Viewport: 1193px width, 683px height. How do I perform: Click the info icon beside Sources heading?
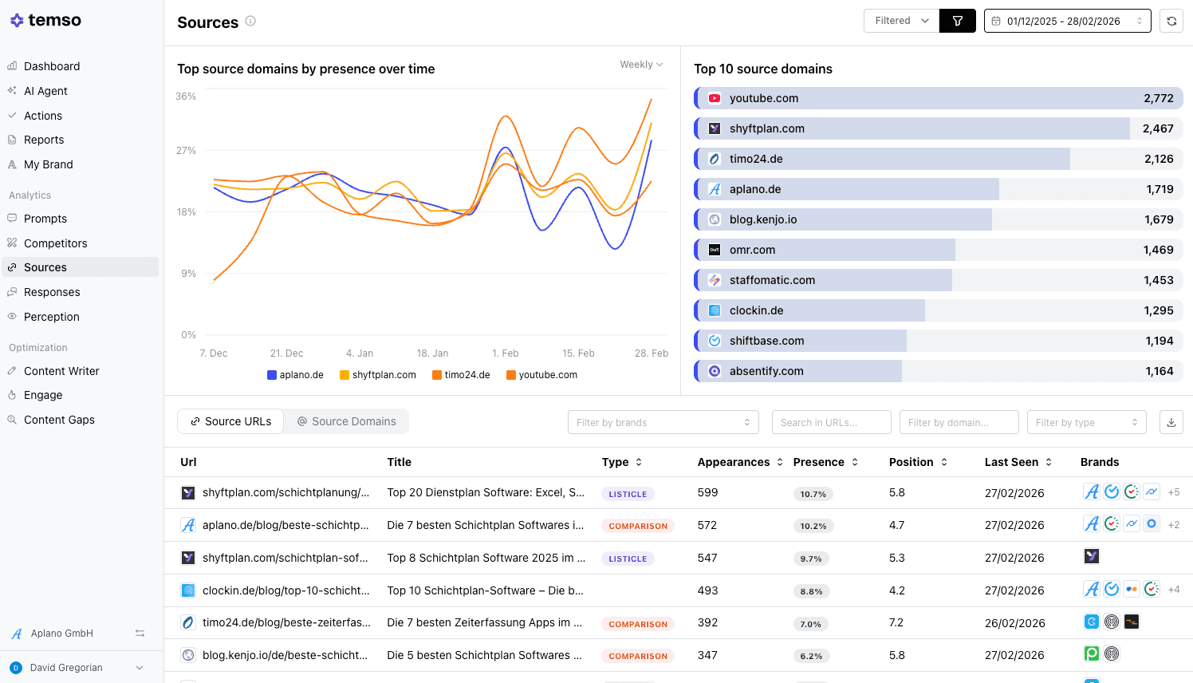click(250, 22)
